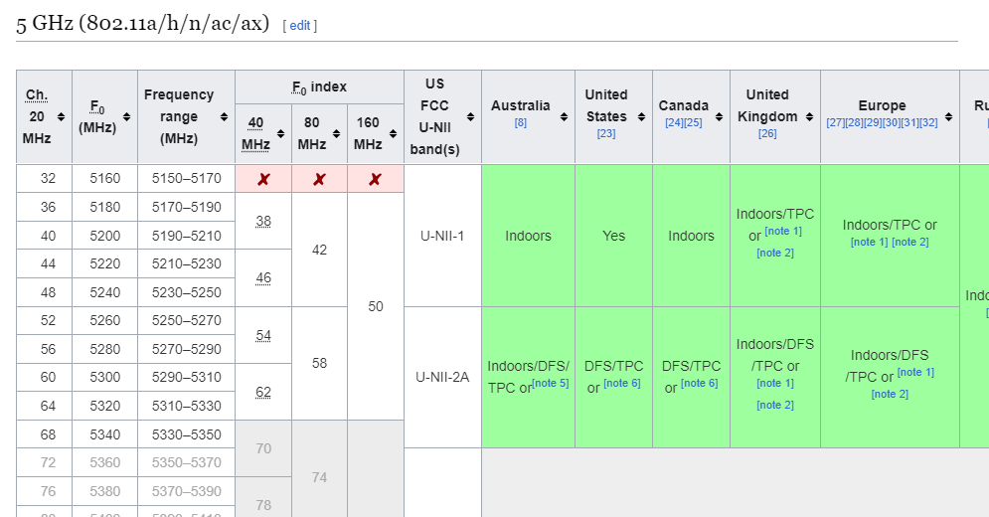This screenshot has width=989, height=517.
Task: Sort table by Ch. 20 MHz column
Action: [x=62, y=117]
